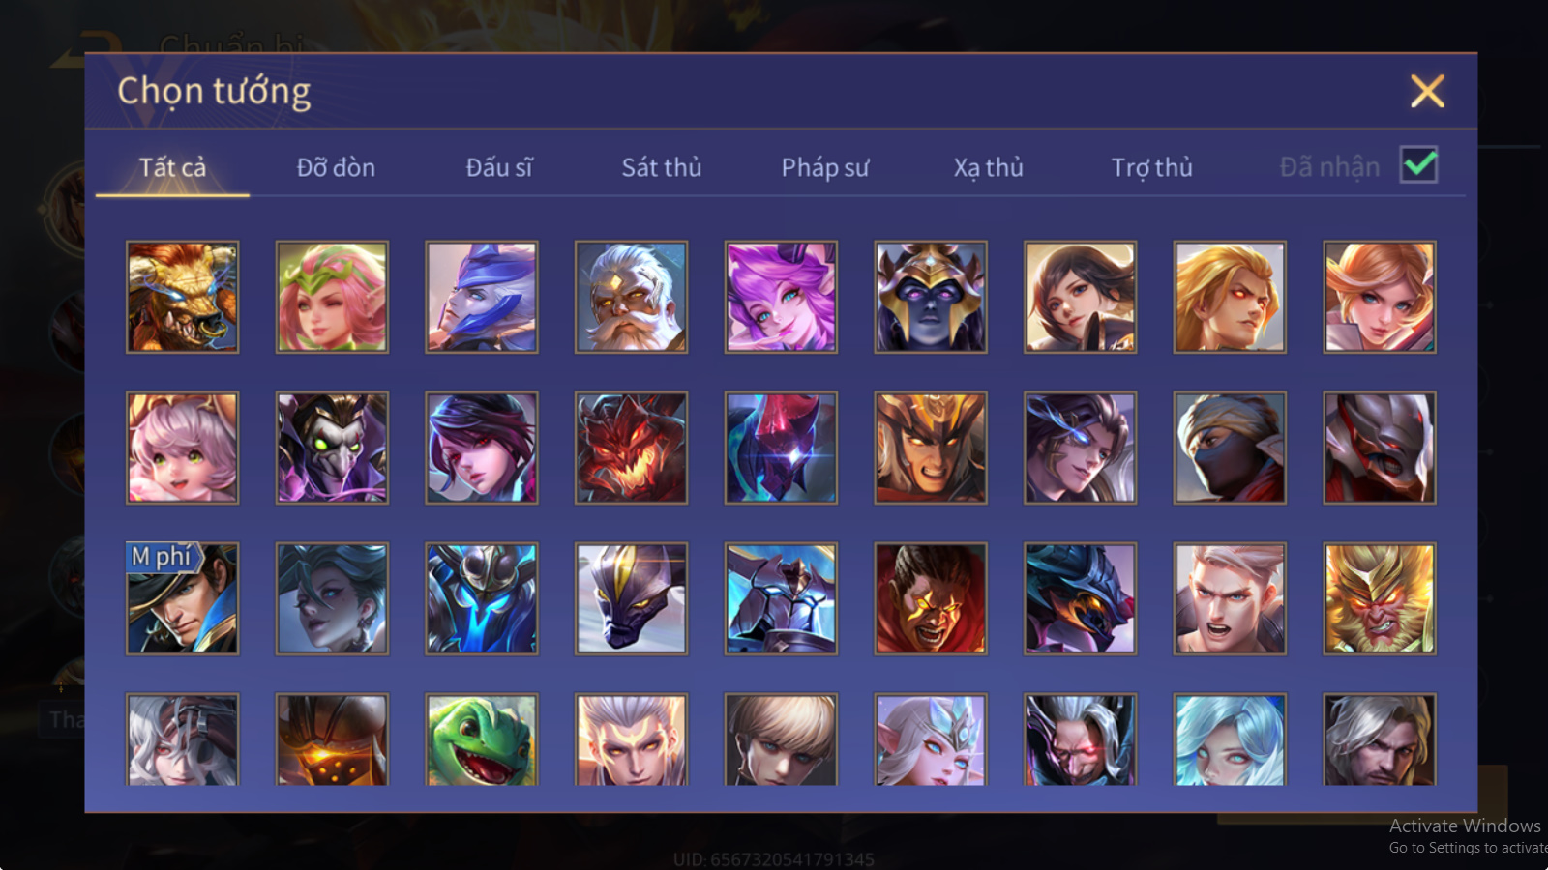This screenshot has height=870, width=1548.
Task: Pick the green frog hero portrait
Action: coord(481,739)
